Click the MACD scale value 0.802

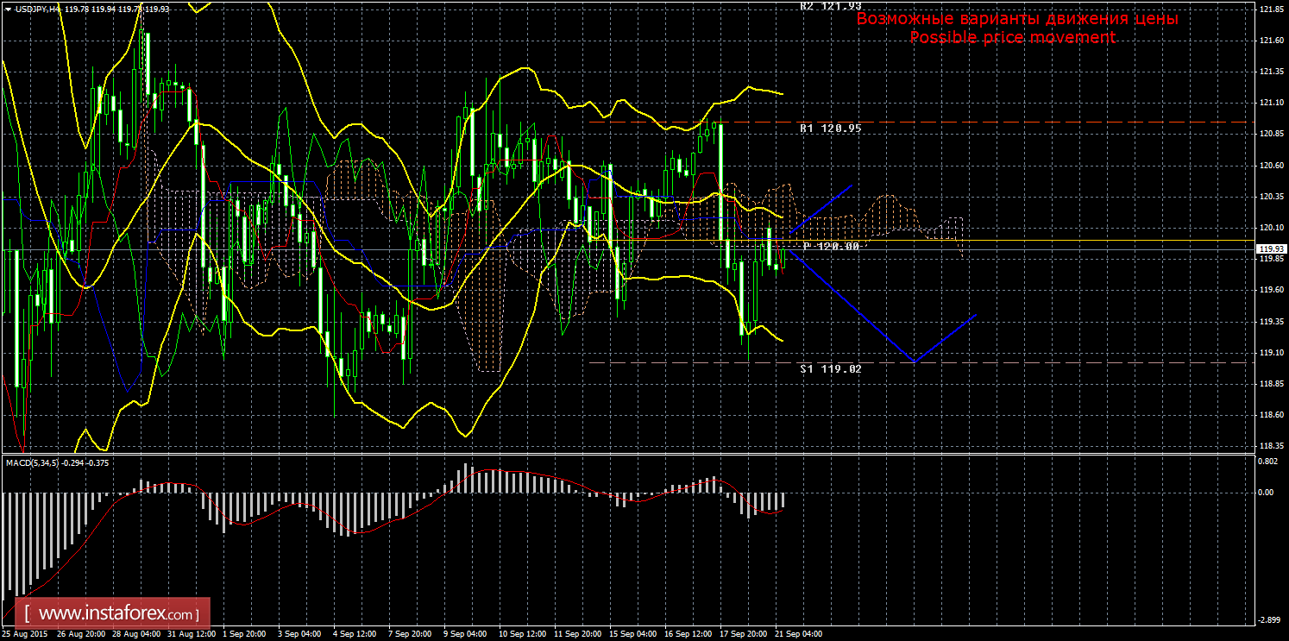(x=1267, y=462)
